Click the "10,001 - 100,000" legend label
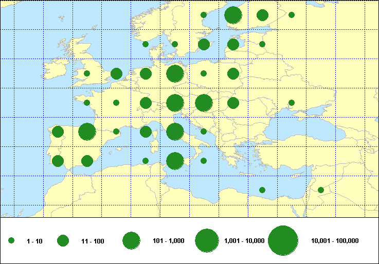The image size is (379, 264). click(335, 241)
